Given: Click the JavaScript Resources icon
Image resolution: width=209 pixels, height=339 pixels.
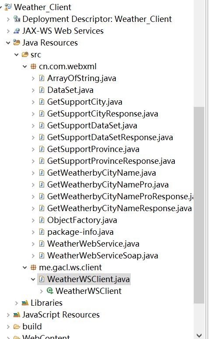Looking at the screenshot, I should coord(17,314).
